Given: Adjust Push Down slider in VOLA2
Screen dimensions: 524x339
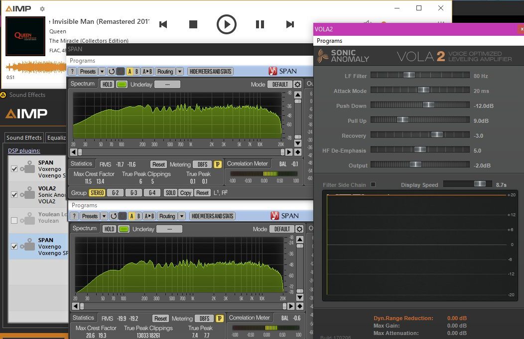Looking at the screenshot, I should click(x=420, y=105).
